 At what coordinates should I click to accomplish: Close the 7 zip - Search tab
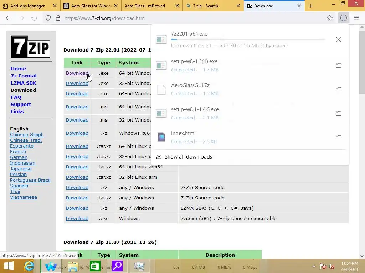[238, 6]
